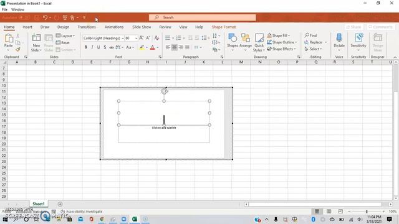Collapse the ribbon with the chevron

tap(395, 57)
